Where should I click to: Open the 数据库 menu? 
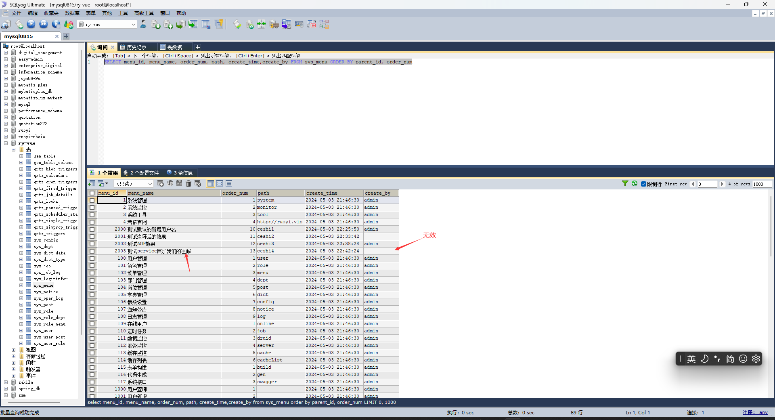72,13
